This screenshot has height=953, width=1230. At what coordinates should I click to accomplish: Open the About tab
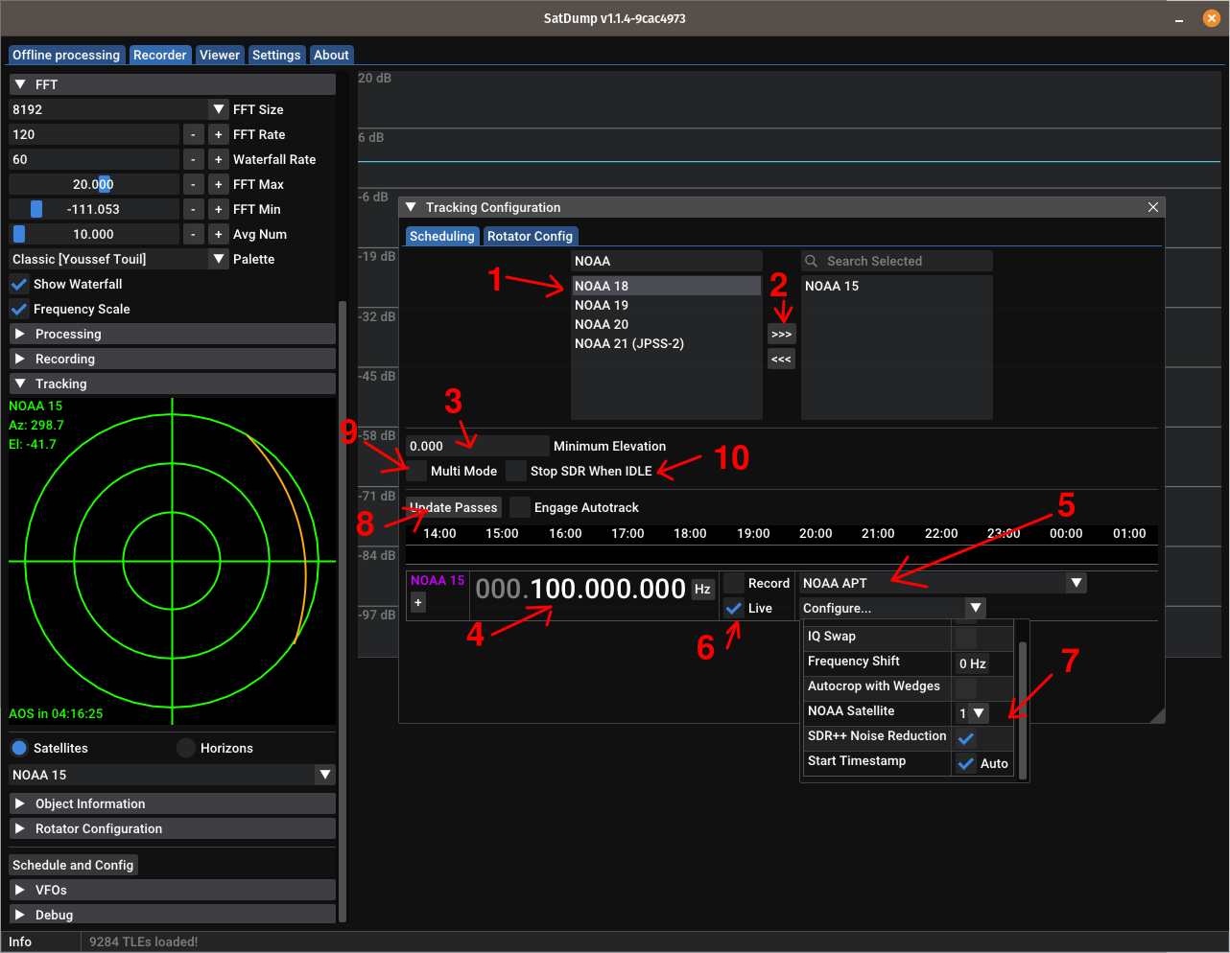click(x=331, y=55)
